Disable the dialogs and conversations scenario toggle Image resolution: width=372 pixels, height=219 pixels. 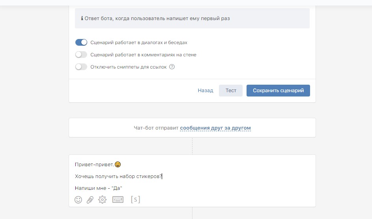coord(81,43)
